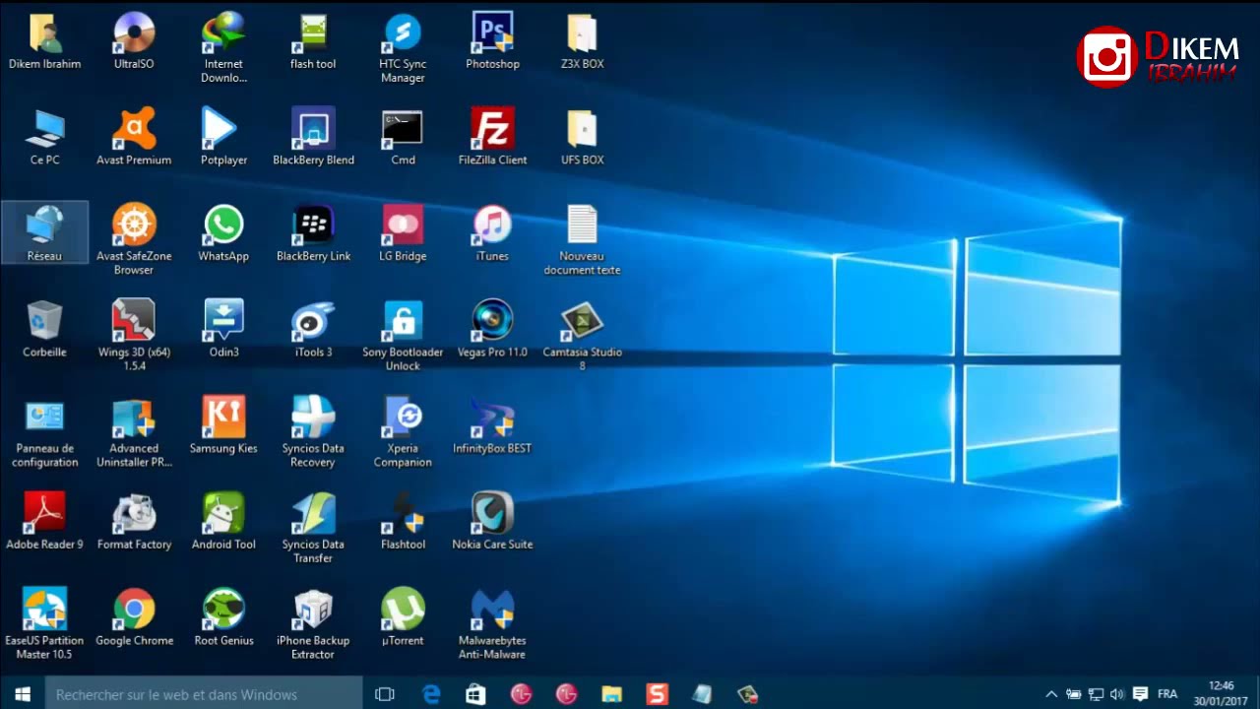The image size is (1260, 709).
Task: Focus the 'Rechercher sur le web' search box
Action: pos(204,694)
